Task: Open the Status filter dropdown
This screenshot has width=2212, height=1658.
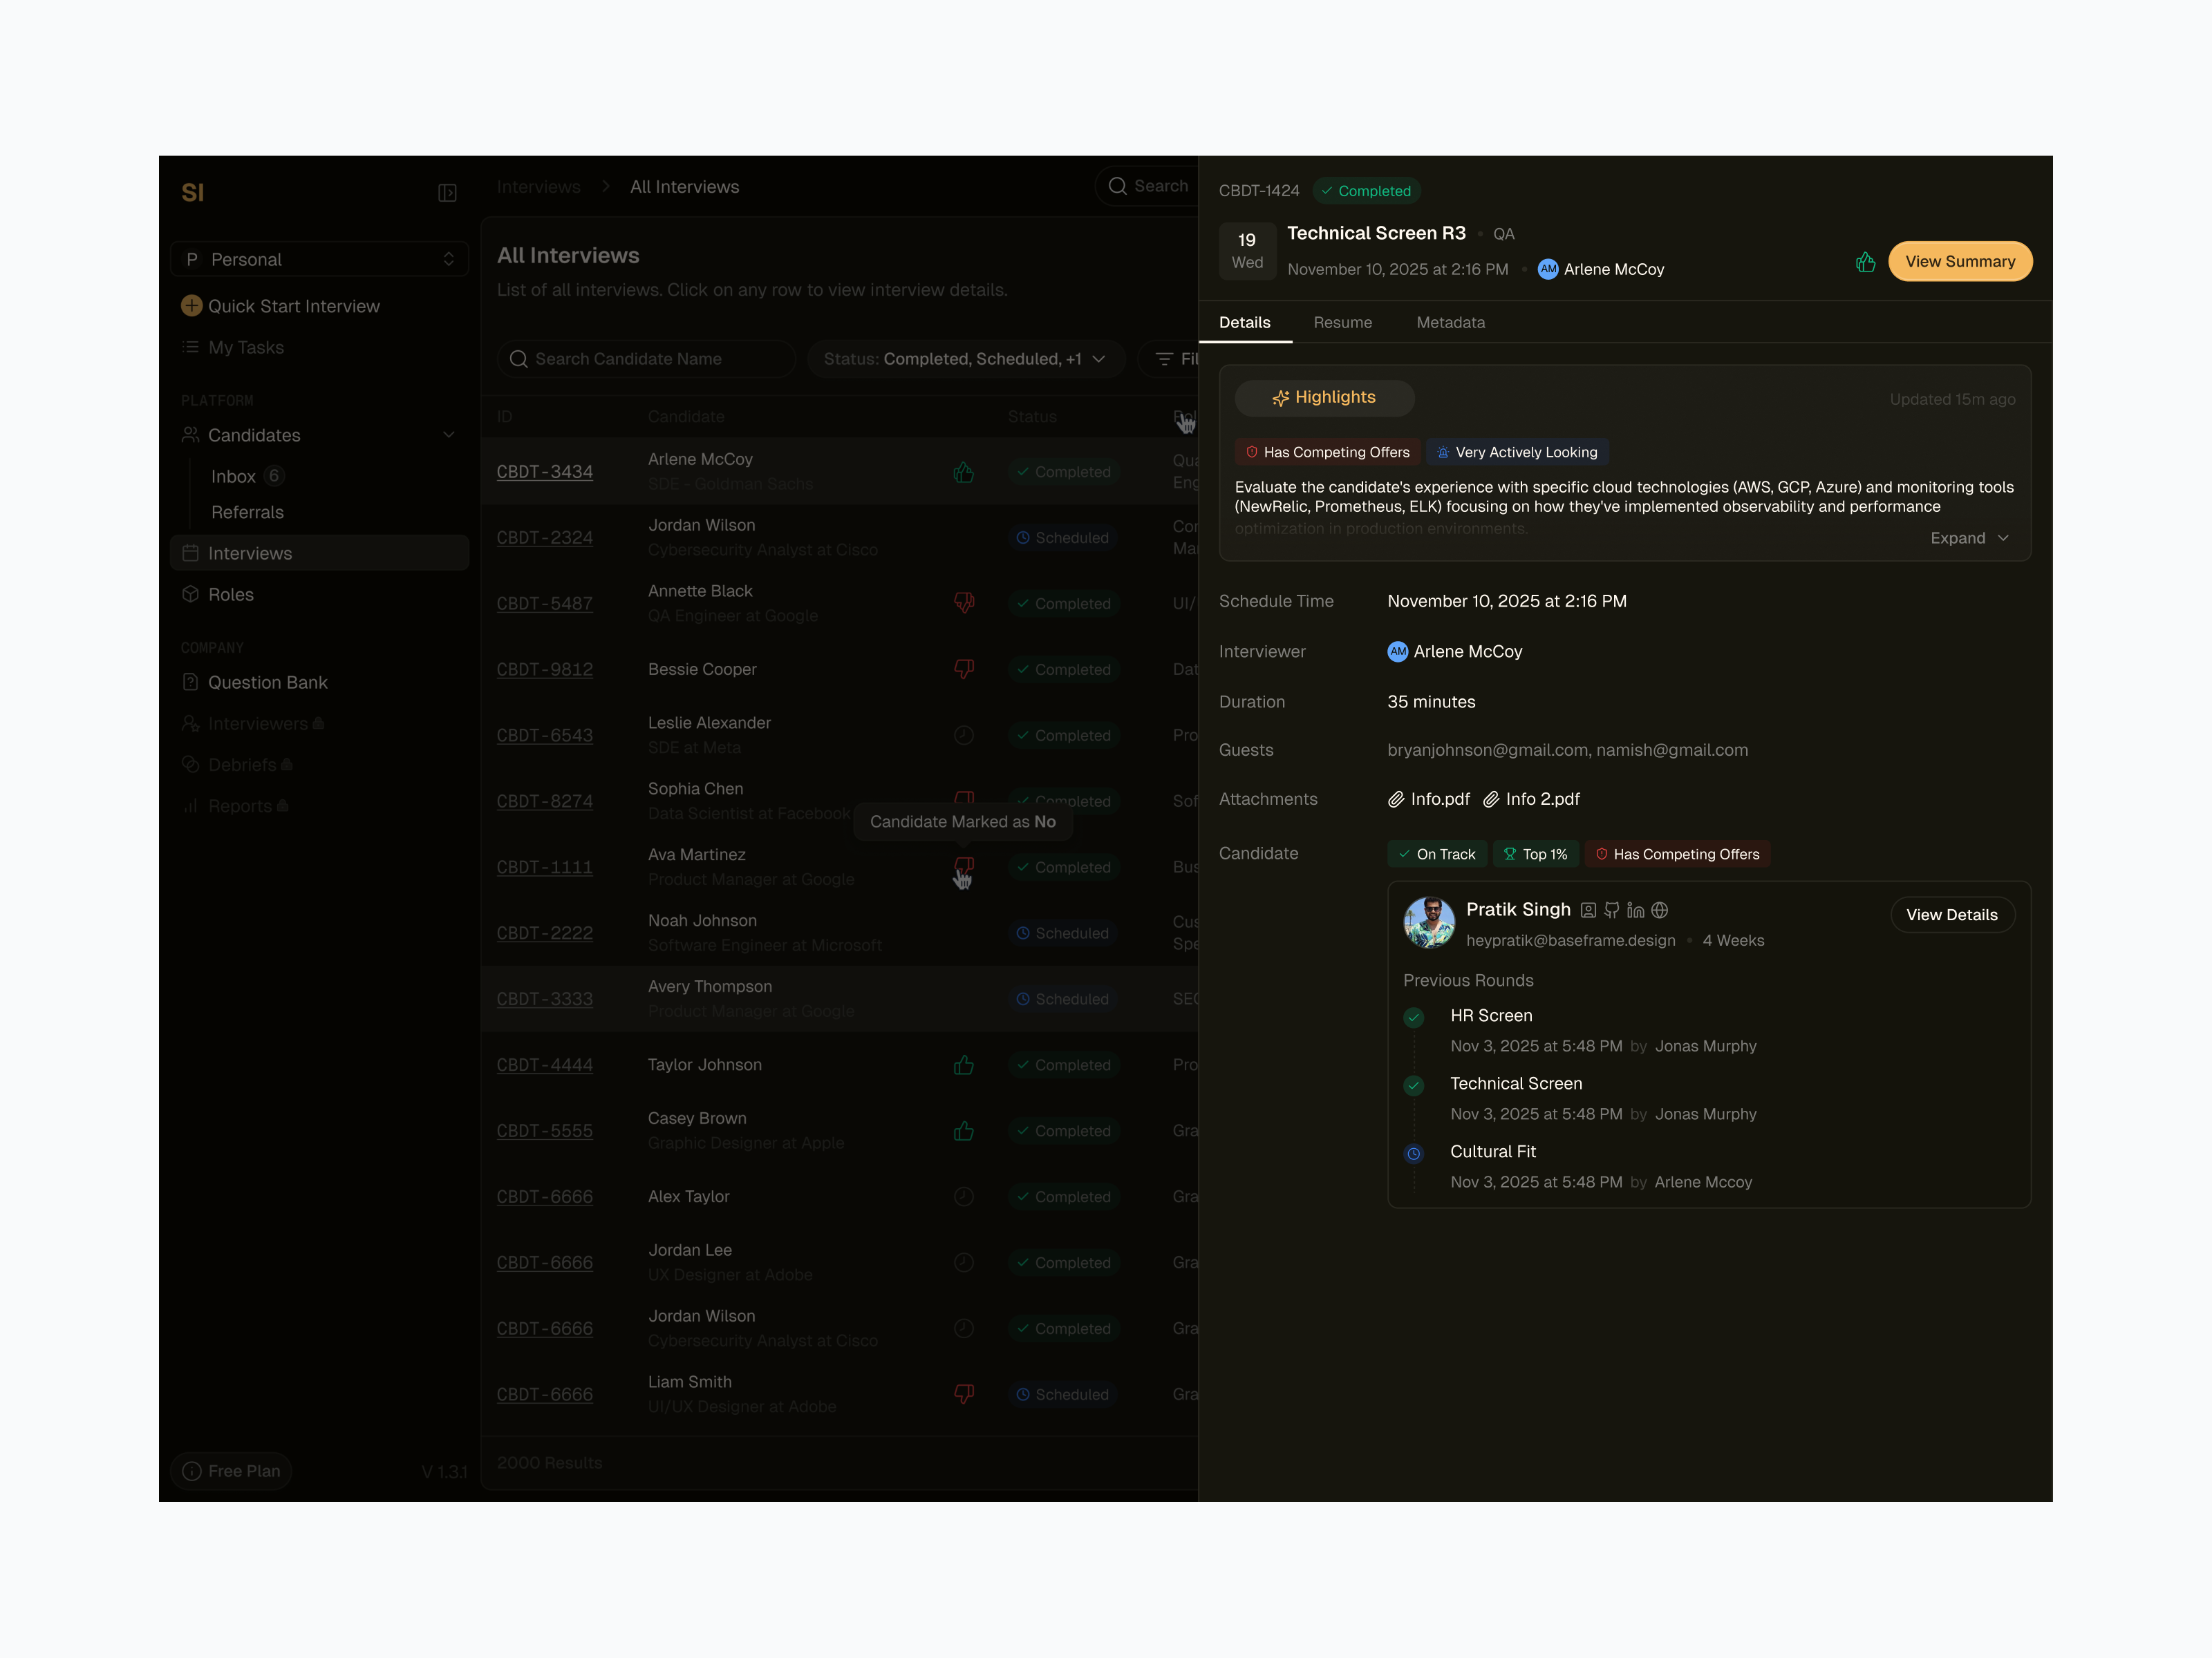Action: 966,359
